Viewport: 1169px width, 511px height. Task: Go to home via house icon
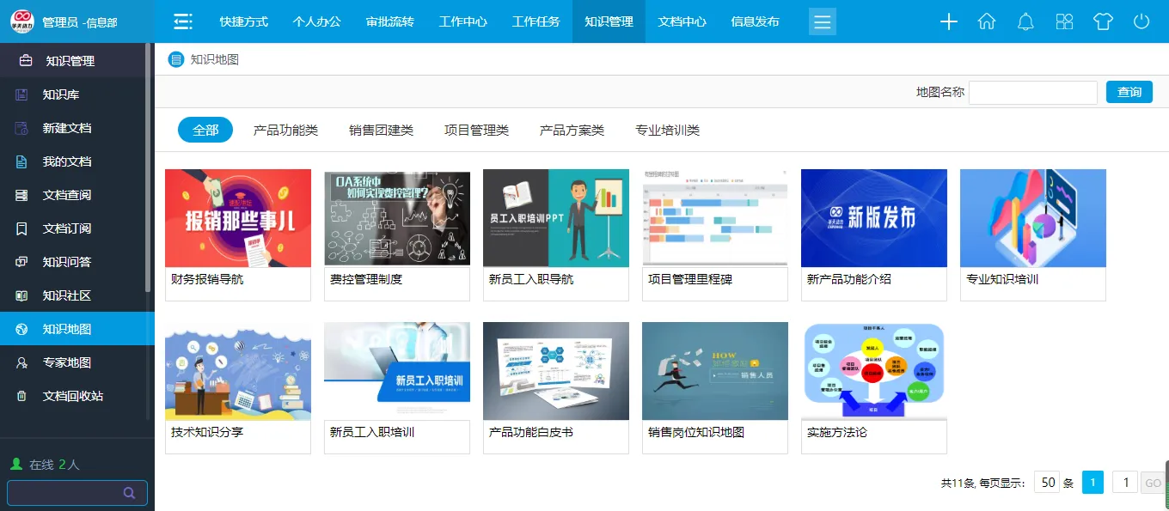coord(987,22)
